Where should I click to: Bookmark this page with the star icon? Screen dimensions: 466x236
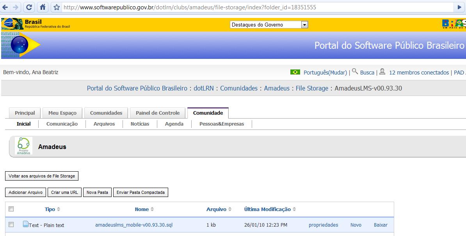coord(57,7)
